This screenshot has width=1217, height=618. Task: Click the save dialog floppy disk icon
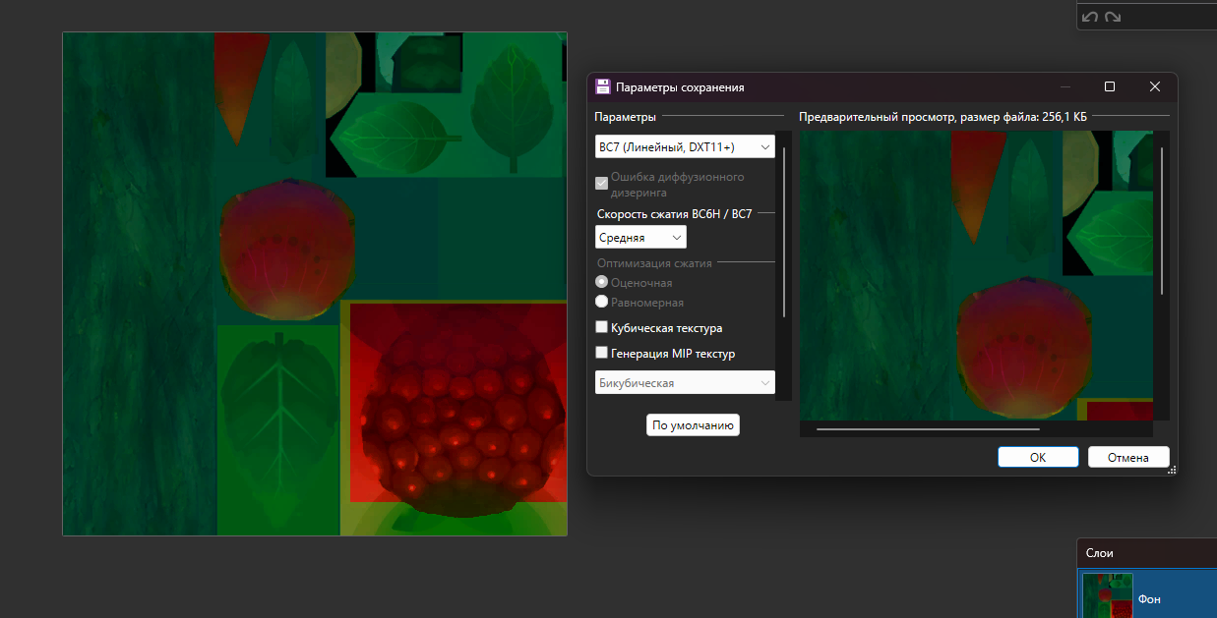coord(603,86)
